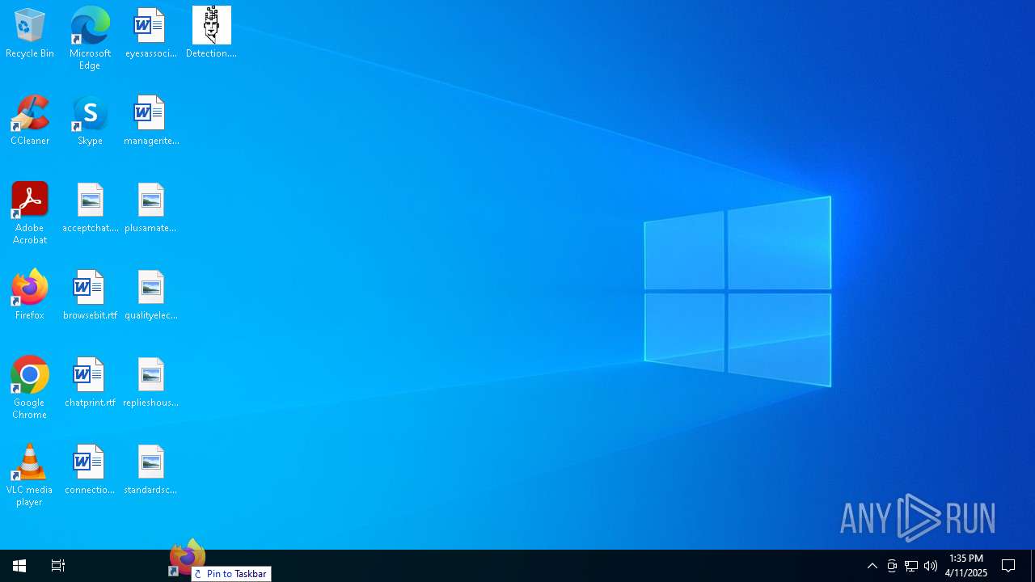
Task: Select the Detection file icon
Action: 211,34
